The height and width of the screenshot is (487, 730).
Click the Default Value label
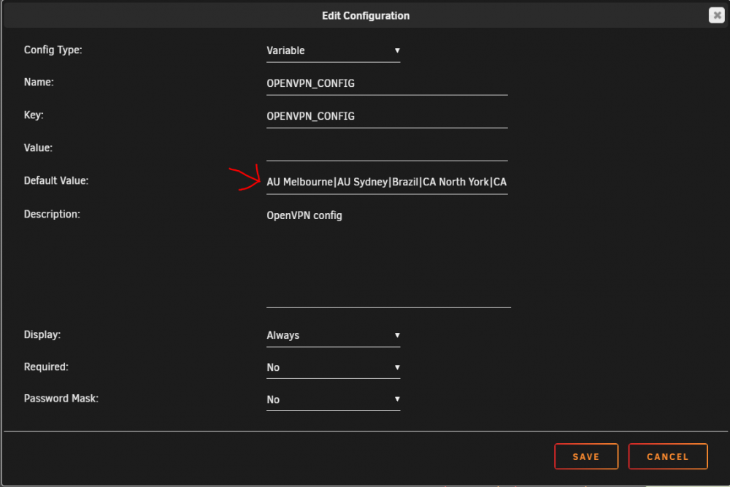coord(56,180)
